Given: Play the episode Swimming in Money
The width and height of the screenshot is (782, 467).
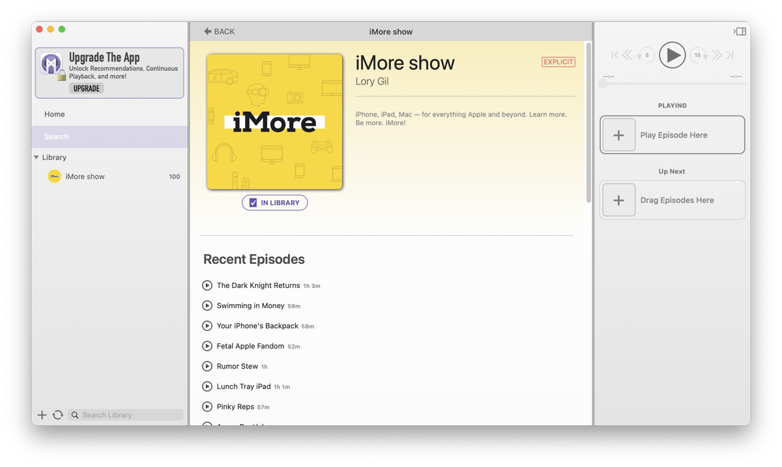Looking at the screenshot, I should (207, 305).
